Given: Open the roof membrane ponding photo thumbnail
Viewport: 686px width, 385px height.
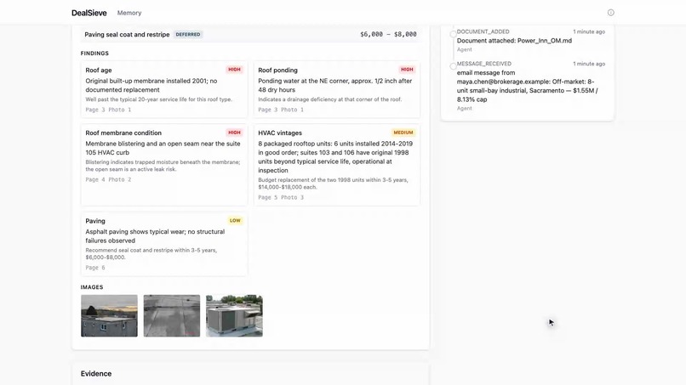Looking at the screenshot, I should [172, 315].
